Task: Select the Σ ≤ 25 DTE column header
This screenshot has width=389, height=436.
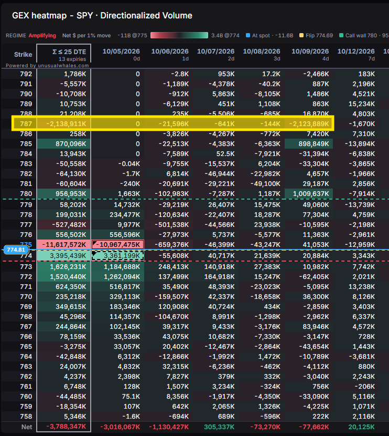Action: [x=64, y=55]
